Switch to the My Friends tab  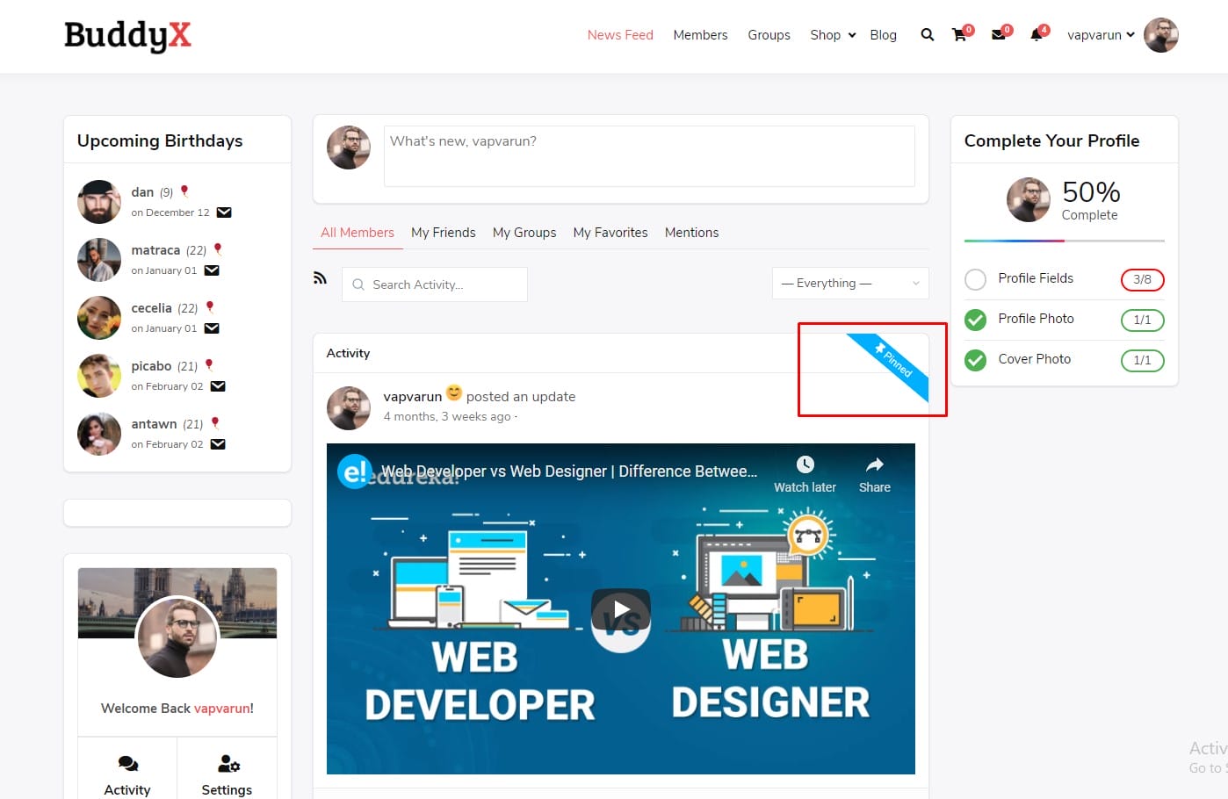point(443,233)
